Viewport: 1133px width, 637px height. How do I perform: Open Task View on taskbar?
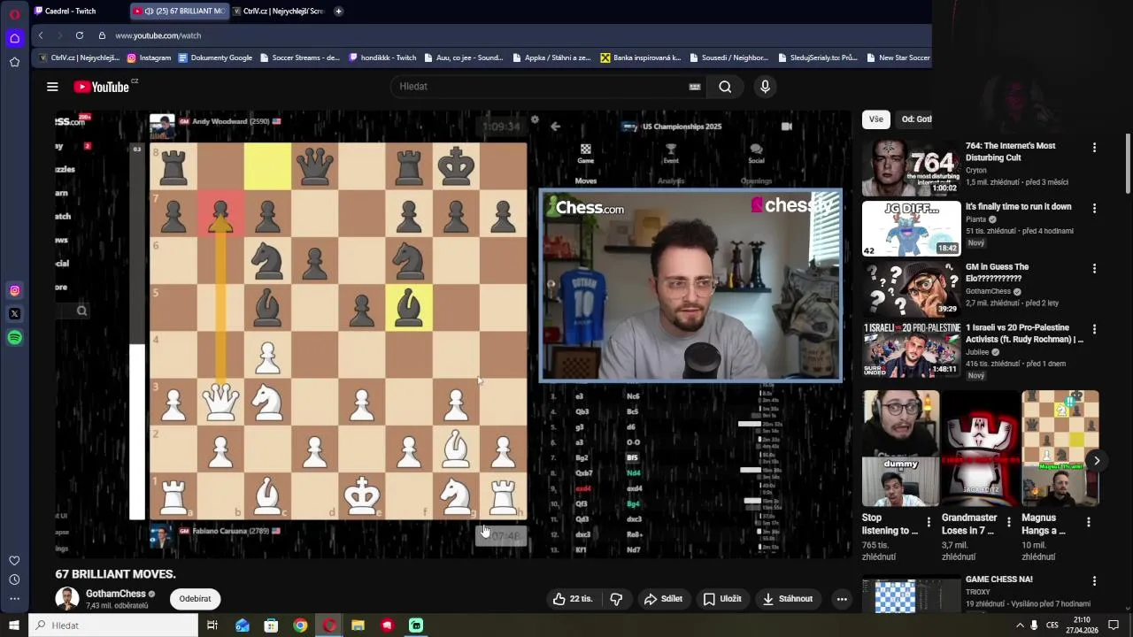click(212, 625)
